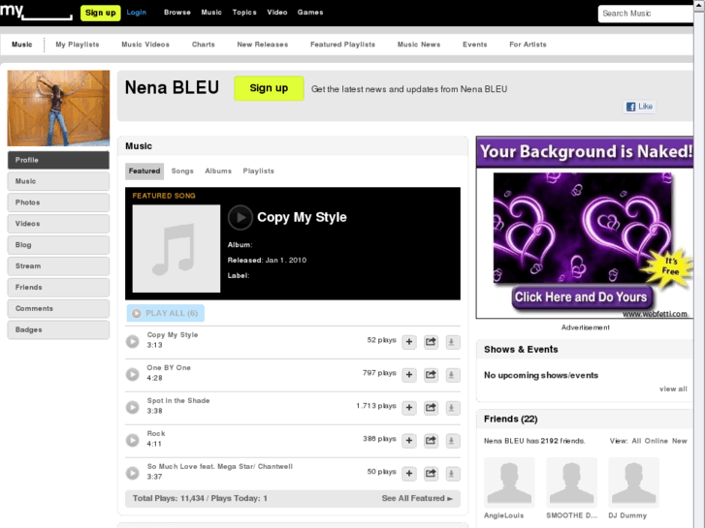Image resolution: width=705 pixels, height=528 pixels.
Task: Share the Spot In the Shade track
Action: click(x=431, y=408)
